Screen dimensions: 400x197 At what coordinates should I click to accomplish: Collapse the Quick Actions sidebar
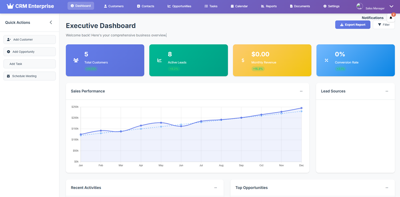[x=51, y=23]
